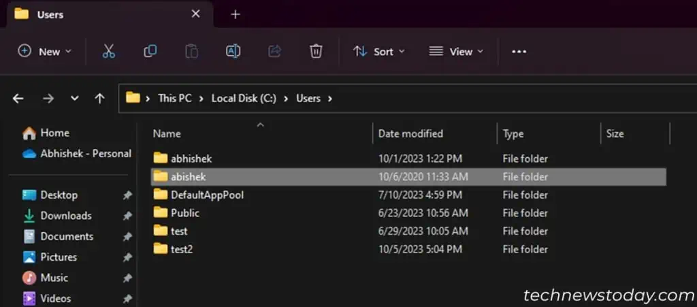
Task: Open the View layout dropdown
Action: coord(455,52)
